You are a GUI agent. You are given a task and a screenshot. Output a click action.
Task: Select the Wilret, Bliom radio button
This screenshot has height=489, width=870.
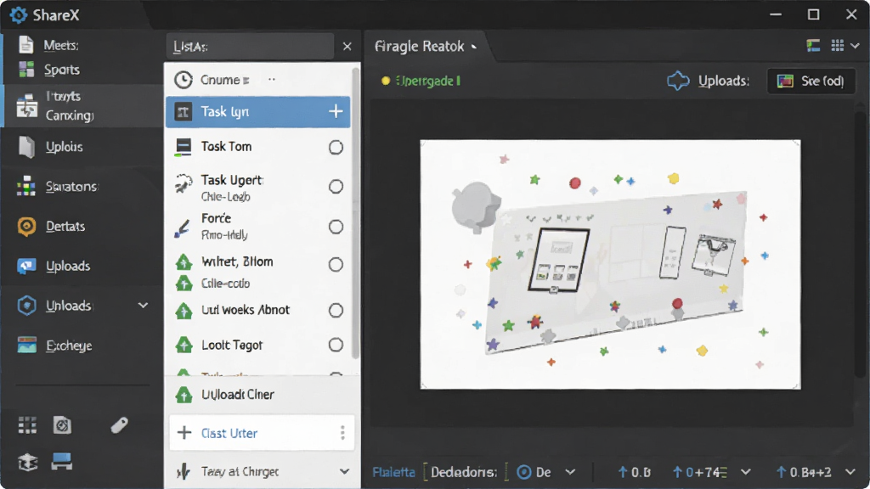click(x=336, y=265)
